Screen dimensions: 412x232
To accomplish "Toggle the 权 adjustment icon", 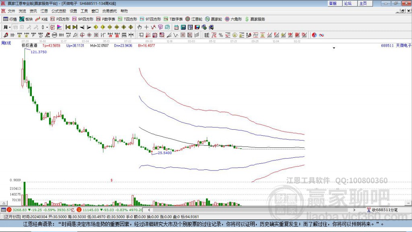I will coord(53,27).
